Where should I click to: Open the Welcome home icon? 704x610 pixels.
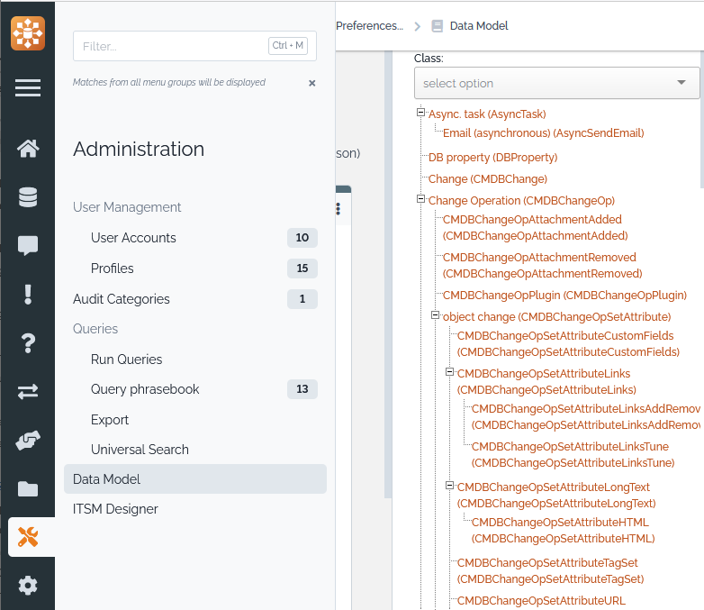pos(27,149)
